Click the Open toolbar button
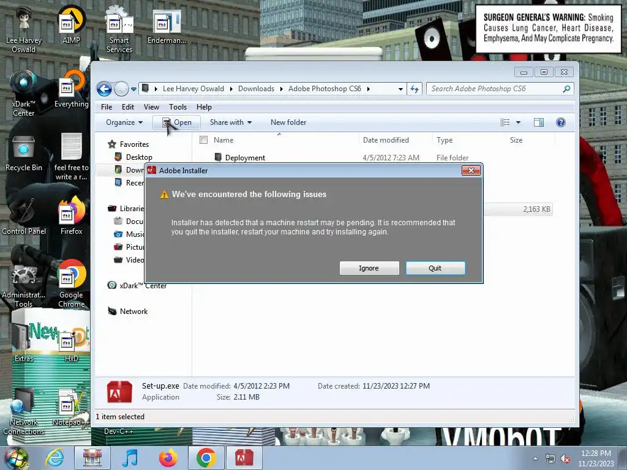The height and width of the screenshot is (470, 627). [176, 122]
